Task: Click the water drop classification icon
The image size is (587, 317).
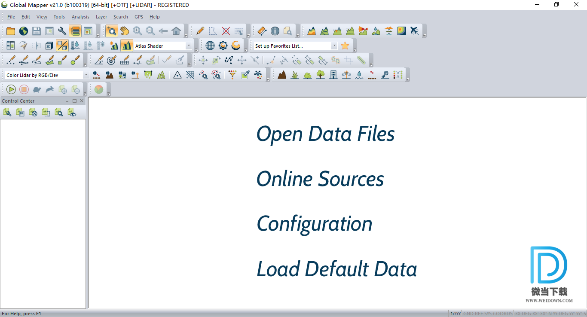Action: [359, 75]
